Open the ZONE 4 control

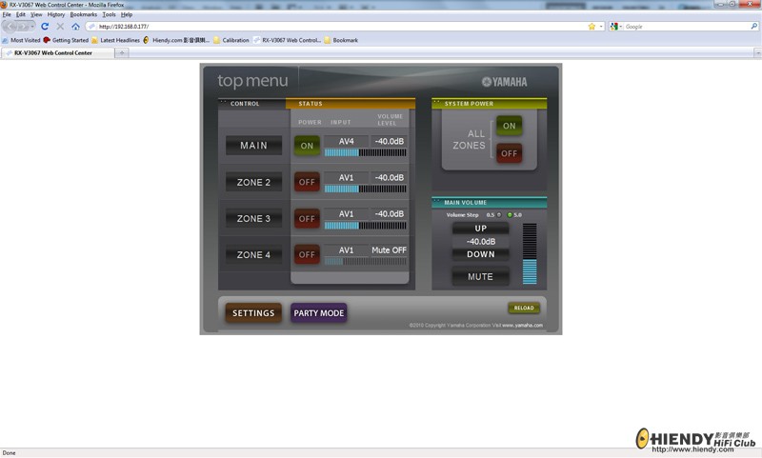point(253,254)
